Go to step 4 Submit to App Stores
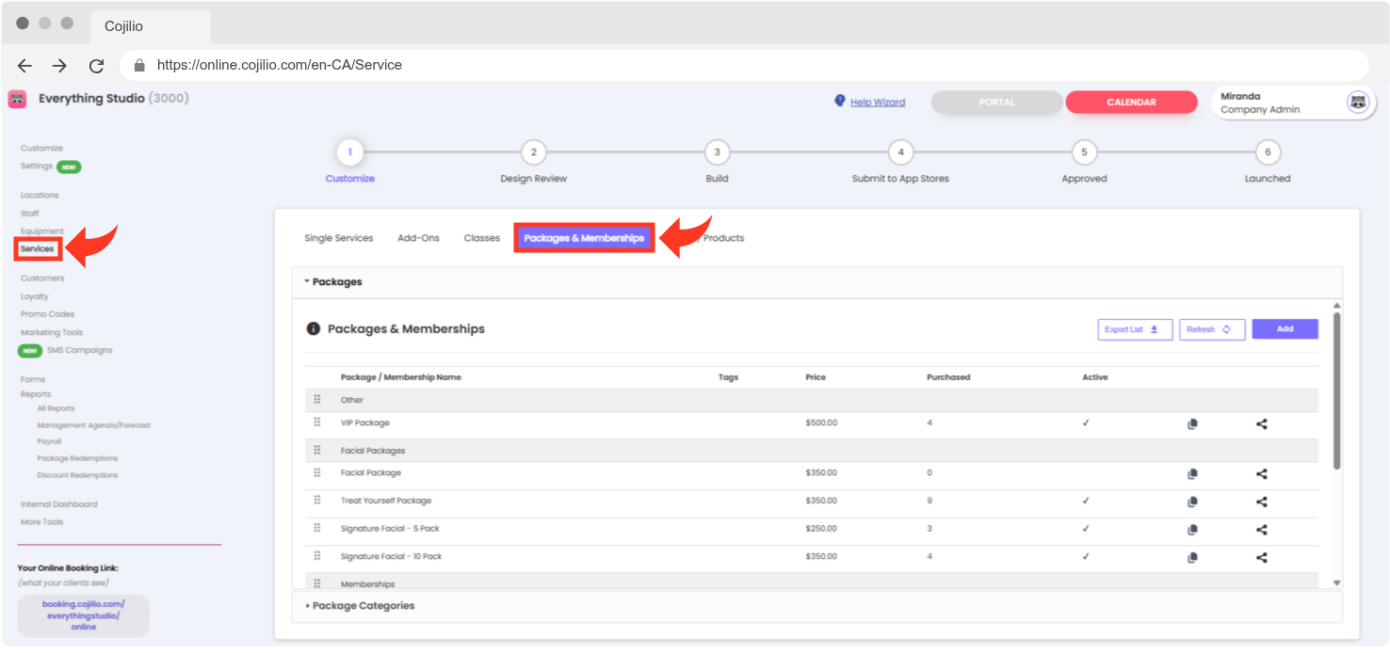Viewport: 1390px width, 653px height. coord(900,152)
